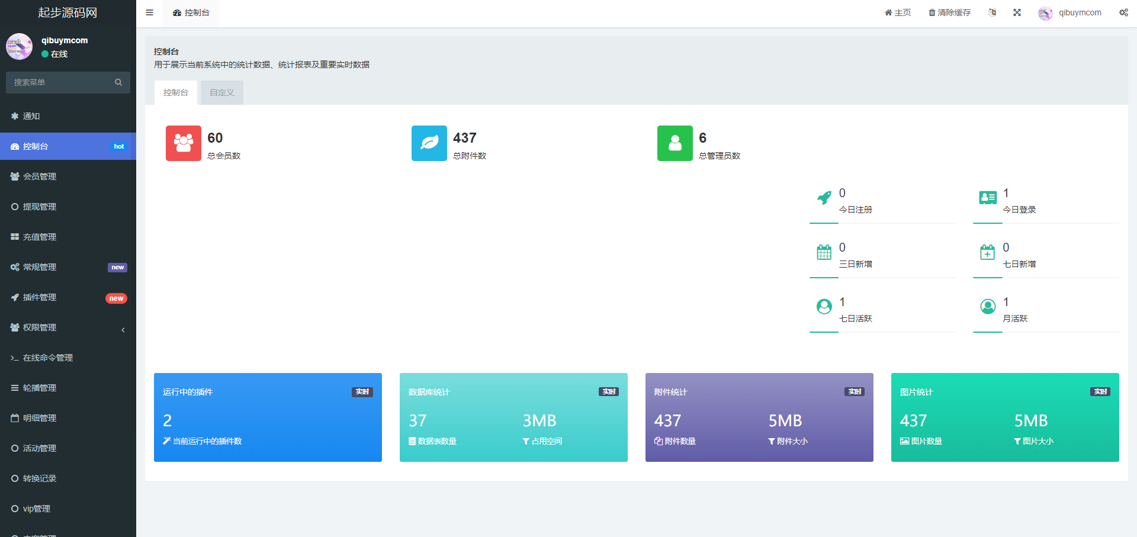
Task: Click 清除缓存 in the top bar
Action: (x=949, y=12)
